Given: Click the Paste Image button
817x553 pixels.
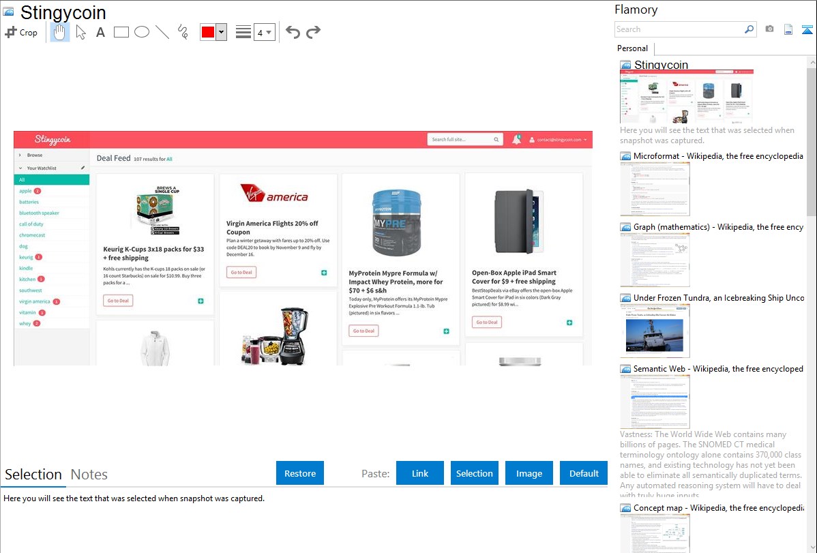Looking at the screenshot, I should pyautogui.click(x=529, y=473).
